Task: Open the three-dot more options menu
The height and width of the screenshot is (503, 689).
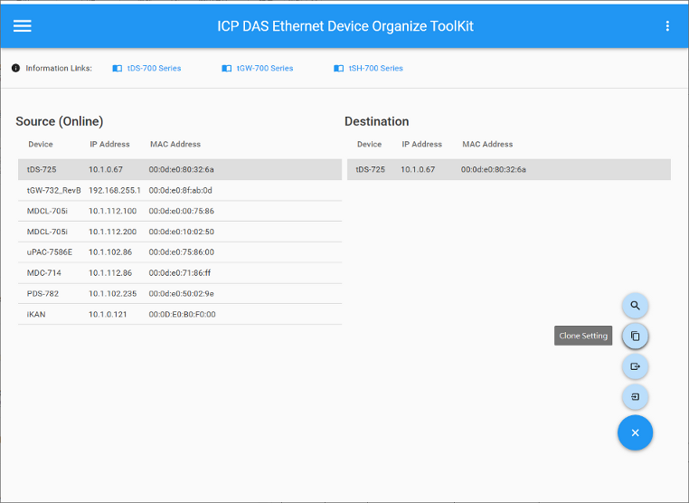Action: 667,26
